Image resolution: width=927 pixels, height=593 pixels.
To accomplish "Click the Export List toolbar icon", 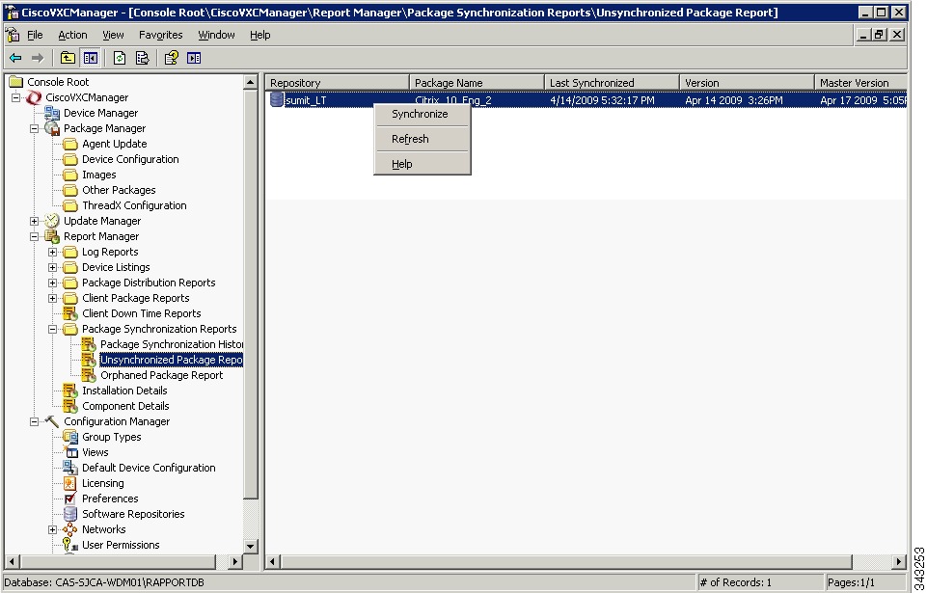I will pyautogui.click(x=142, y=58).
